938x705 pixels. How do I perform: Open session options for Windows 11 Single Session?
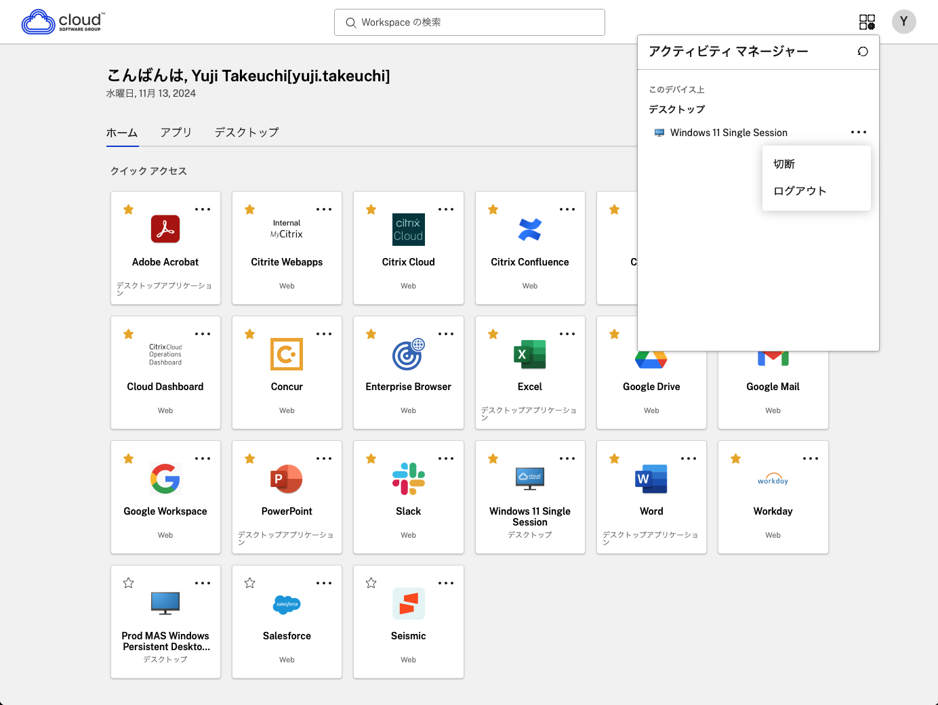858,132
